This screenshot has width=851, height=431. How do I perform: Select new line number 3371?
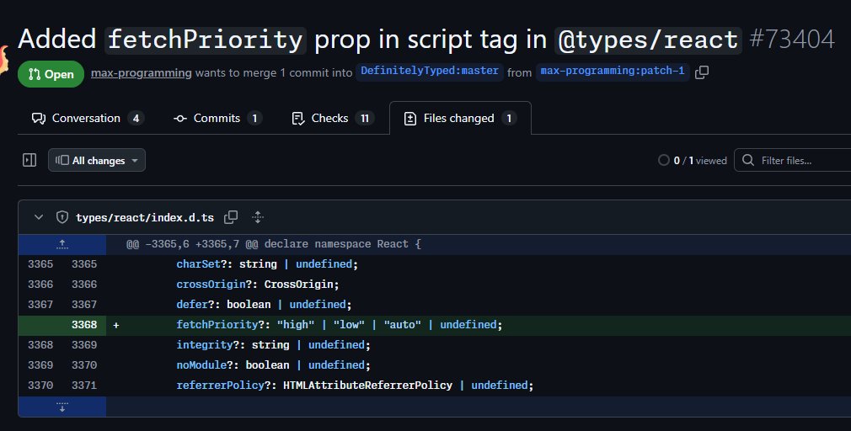tap(84, 386)
